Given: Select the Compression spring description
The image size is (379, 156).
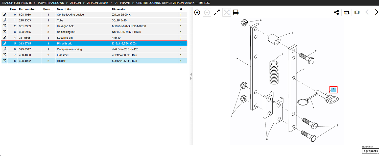Looking at the screenshot, I should coord(69,49).
